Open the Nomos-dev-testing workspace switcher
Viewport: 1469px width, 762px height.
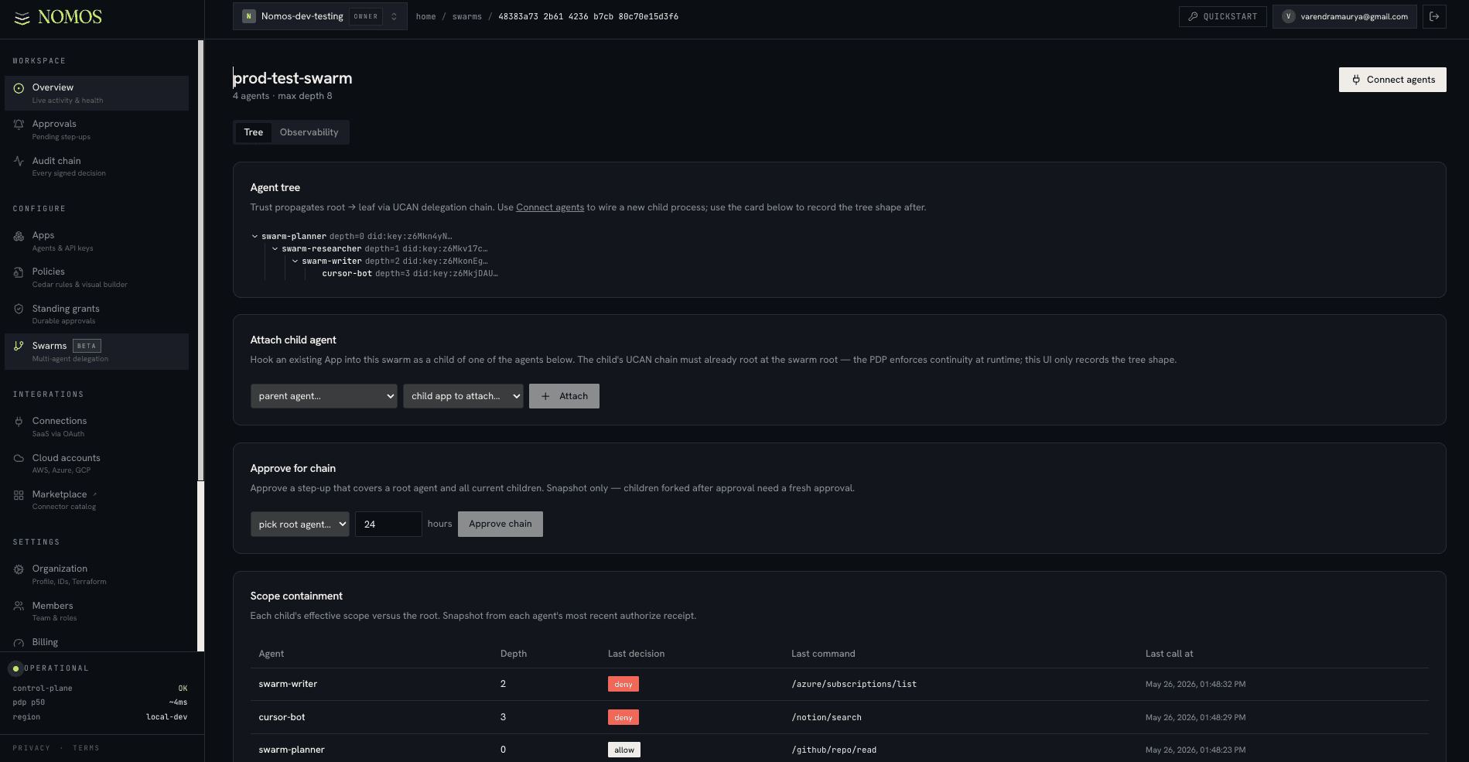pos(320,16)
